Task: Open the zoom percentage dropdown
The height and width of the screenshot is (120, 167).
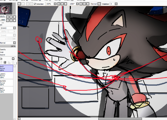Action: (x=55, y=4)
